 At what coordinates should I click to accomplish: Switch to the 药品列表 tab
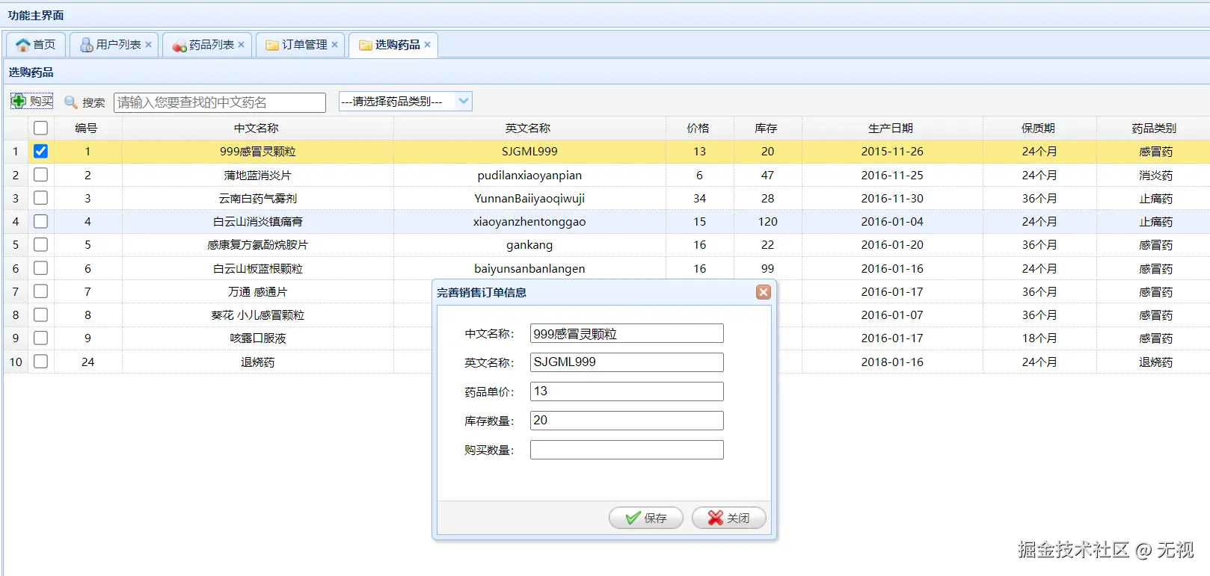click(x=206, y=45)
